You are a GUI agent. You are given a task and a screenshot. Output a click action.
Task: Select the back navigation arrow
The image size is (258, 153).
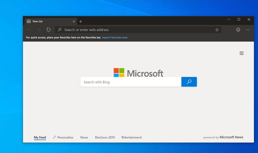[x=29, y=29]
